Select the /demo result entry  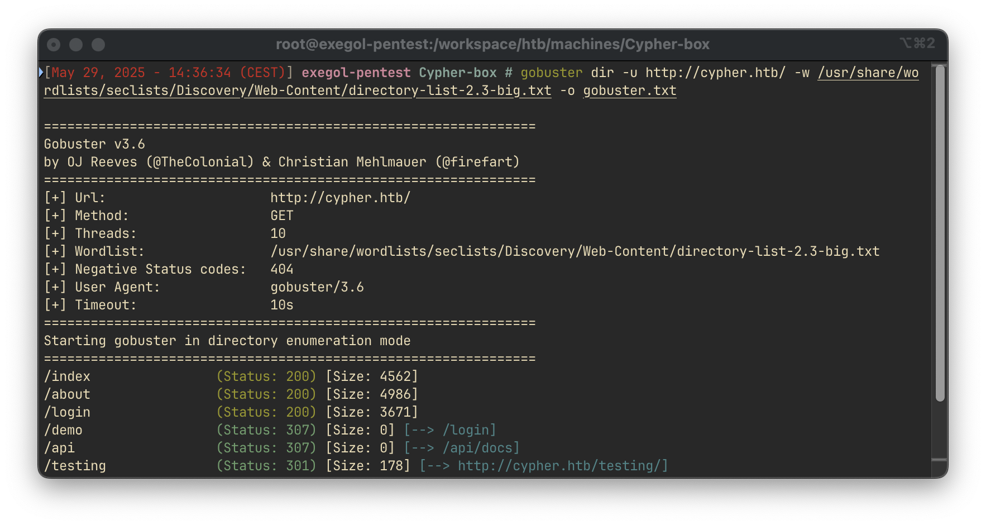(x=63, y=430)
